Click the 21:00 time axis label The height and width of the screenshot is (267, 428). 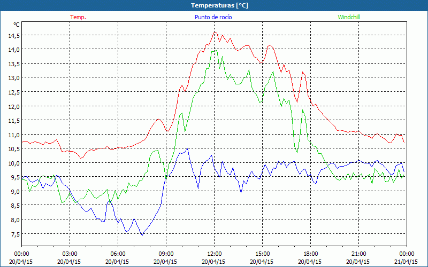click(358, 254)
